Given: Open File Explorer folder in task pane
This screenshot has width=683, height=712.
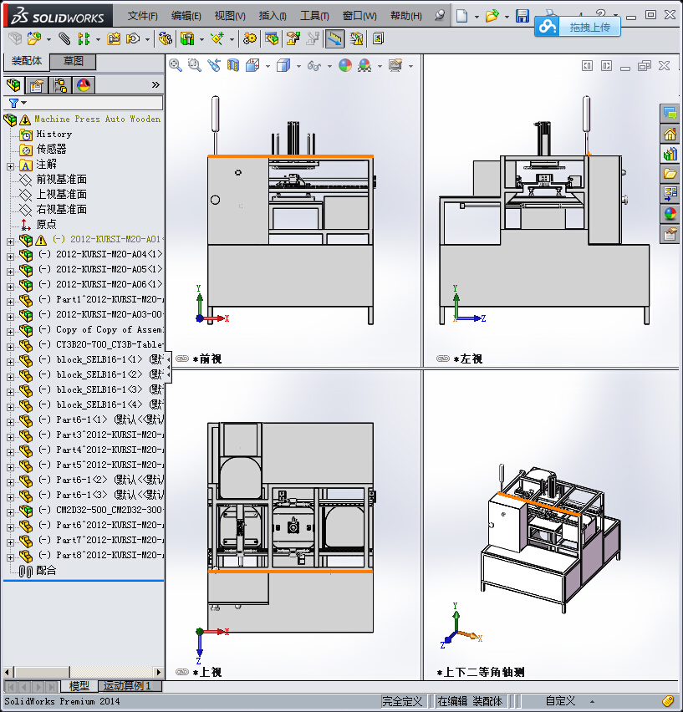Looking at the screenshot, I should 670,175.
